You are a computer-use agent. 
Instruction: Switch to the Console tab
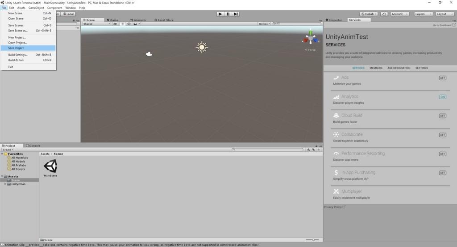click(x=33, y=146)
